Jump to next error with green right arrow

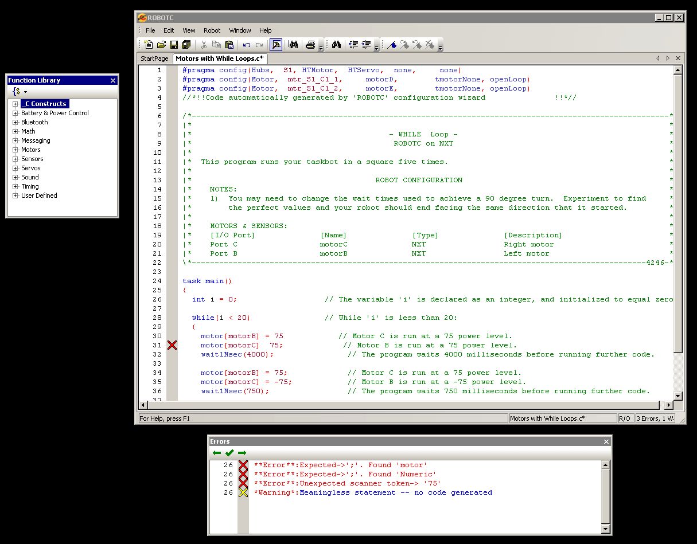click(x=242, y=452)
